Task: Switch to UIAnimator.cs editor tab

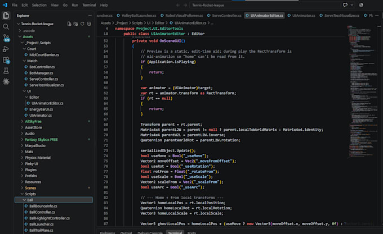Action: (301, 16)
